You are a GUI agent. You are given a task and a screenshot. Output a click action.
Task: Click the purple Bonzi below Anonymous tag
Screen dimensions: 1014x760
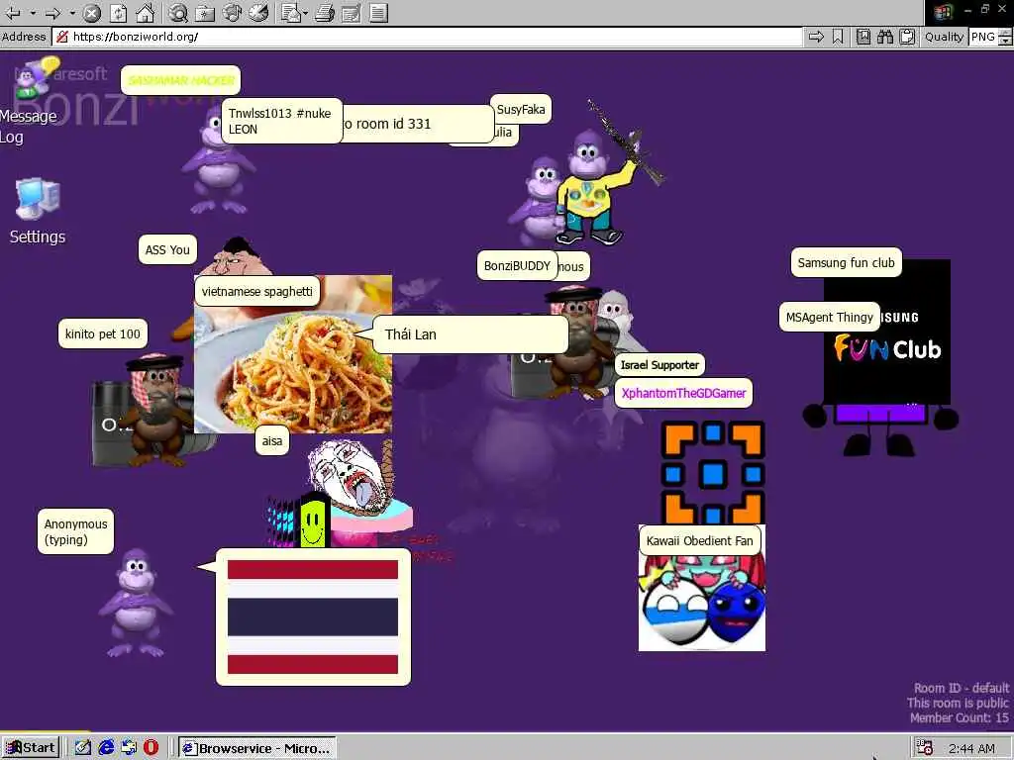coord(136,603)
